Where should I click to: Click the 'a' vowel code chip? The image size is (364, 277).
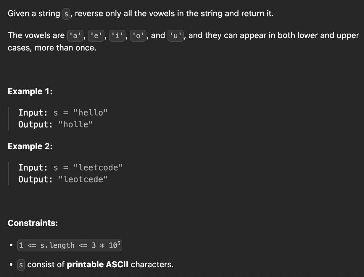[x=75, y=36]
